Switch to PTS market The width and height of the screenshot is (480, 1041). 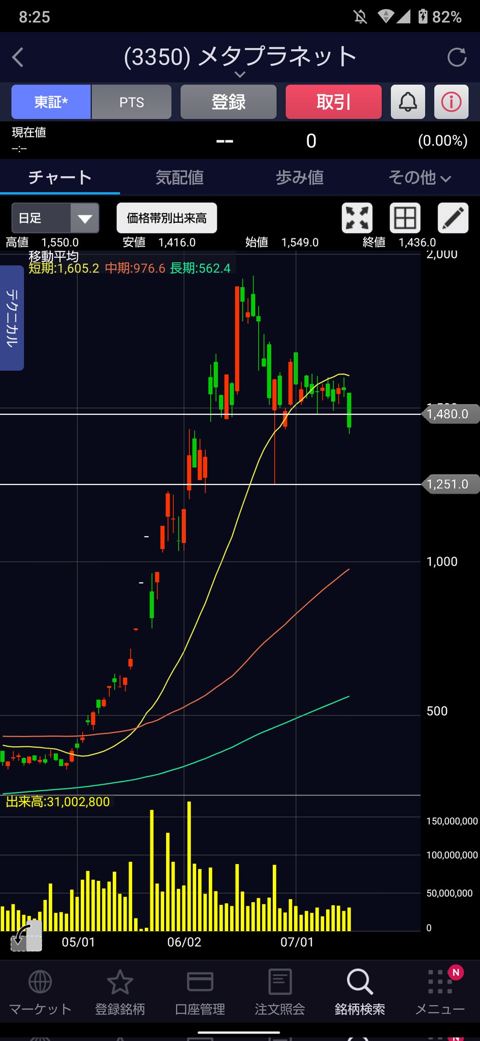coord(132,102)
